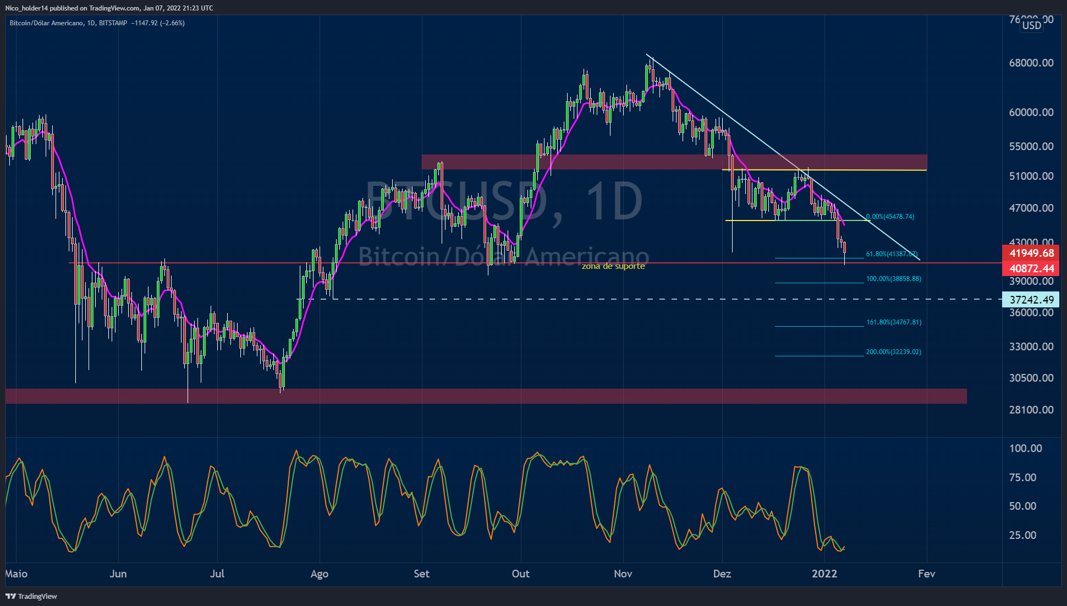
Task: Click the 30500.00 price axis label
Action: [x=1031, y=378]
